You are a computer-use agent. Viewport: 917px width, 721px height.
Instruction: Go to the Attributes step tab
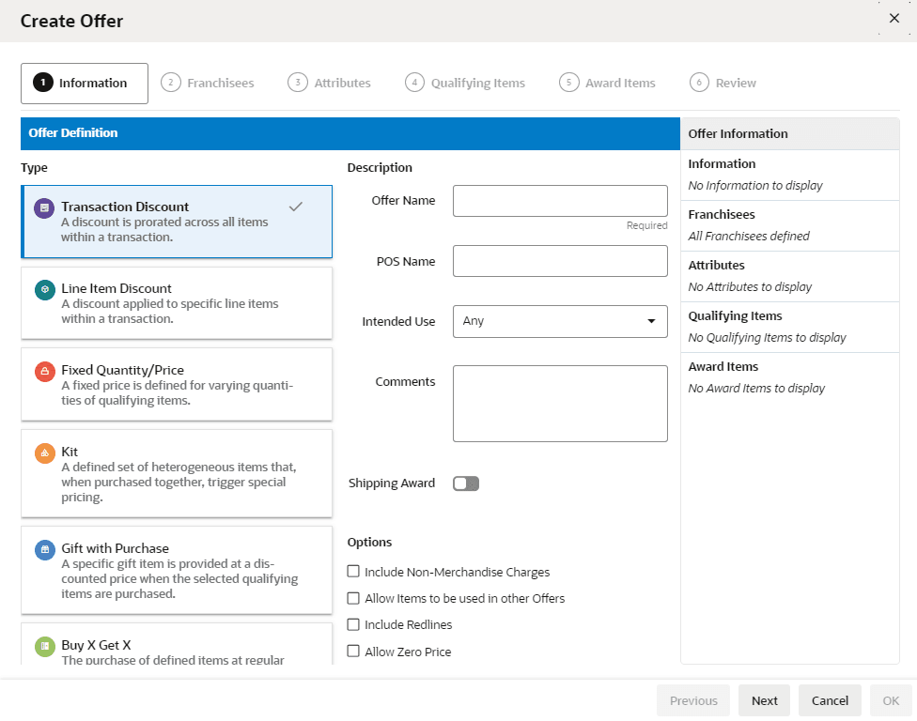tap(329, 83)
